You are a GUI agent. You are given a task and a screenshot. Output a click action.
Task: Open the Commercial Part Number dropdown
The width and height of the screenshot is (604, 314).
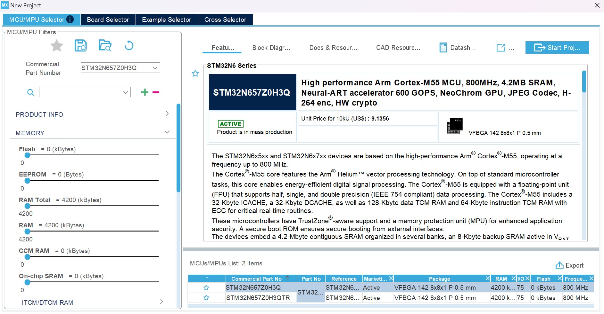(x=155, y=68)
